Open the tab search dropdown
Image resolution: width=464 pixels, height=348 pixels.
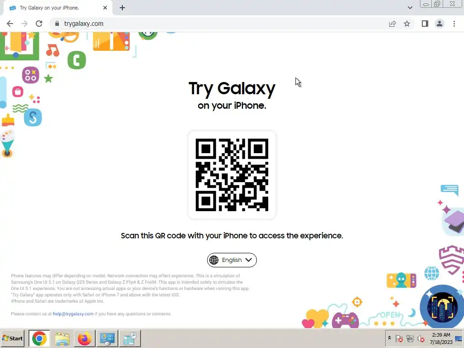410,8
